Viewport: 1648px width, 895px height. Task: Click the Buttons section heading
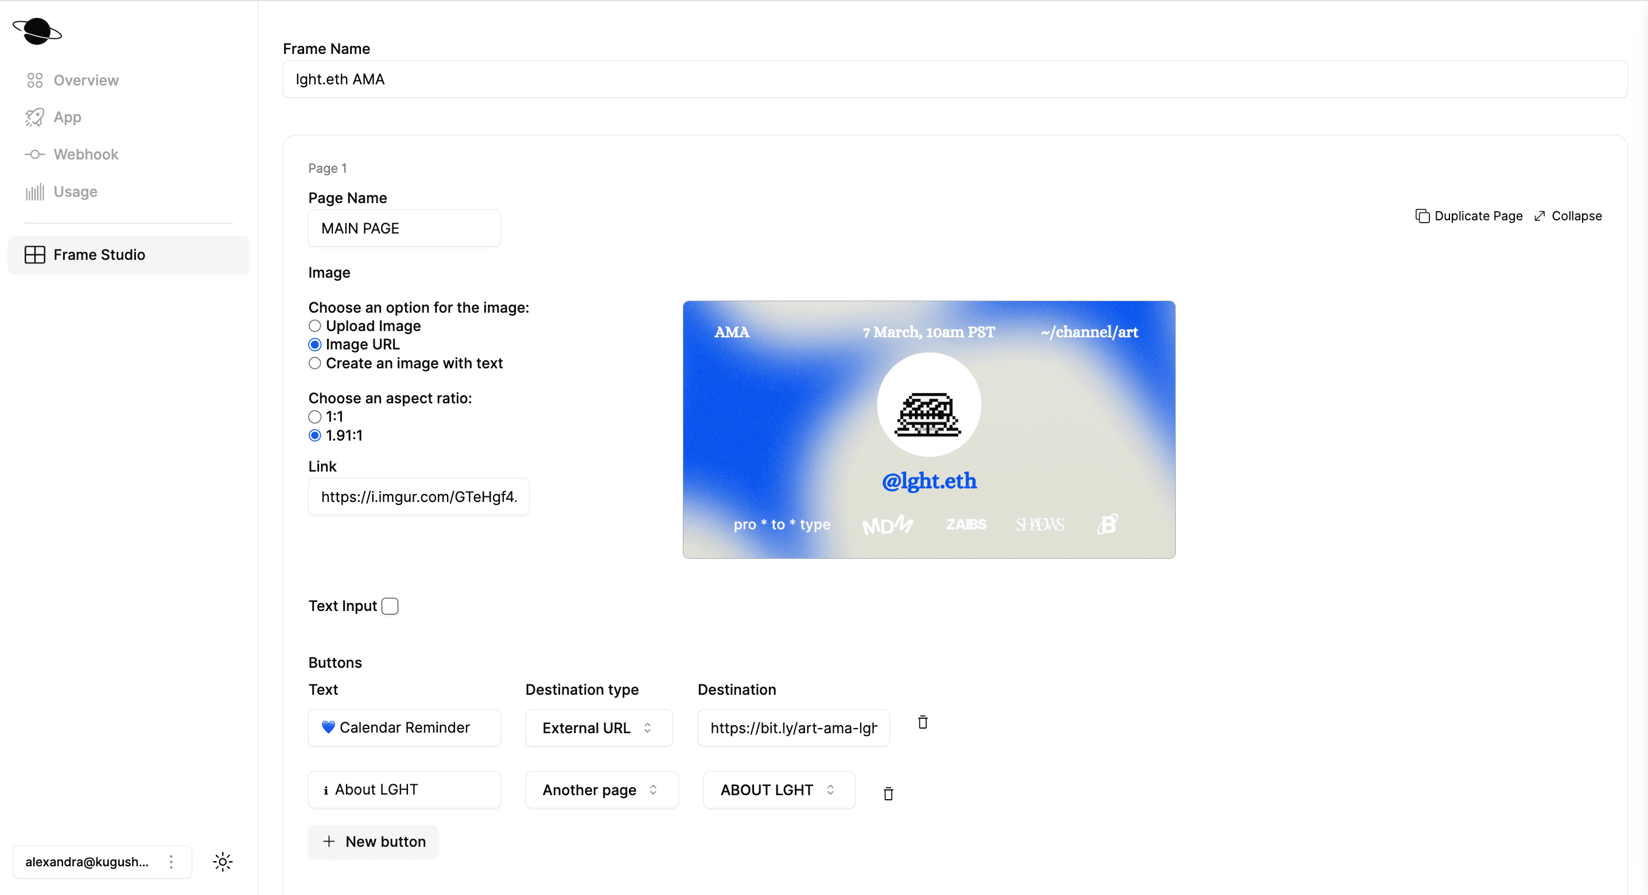(x=335, y=663)
